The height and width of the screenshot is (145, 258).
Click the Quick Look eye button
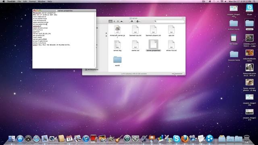point(132,21)
